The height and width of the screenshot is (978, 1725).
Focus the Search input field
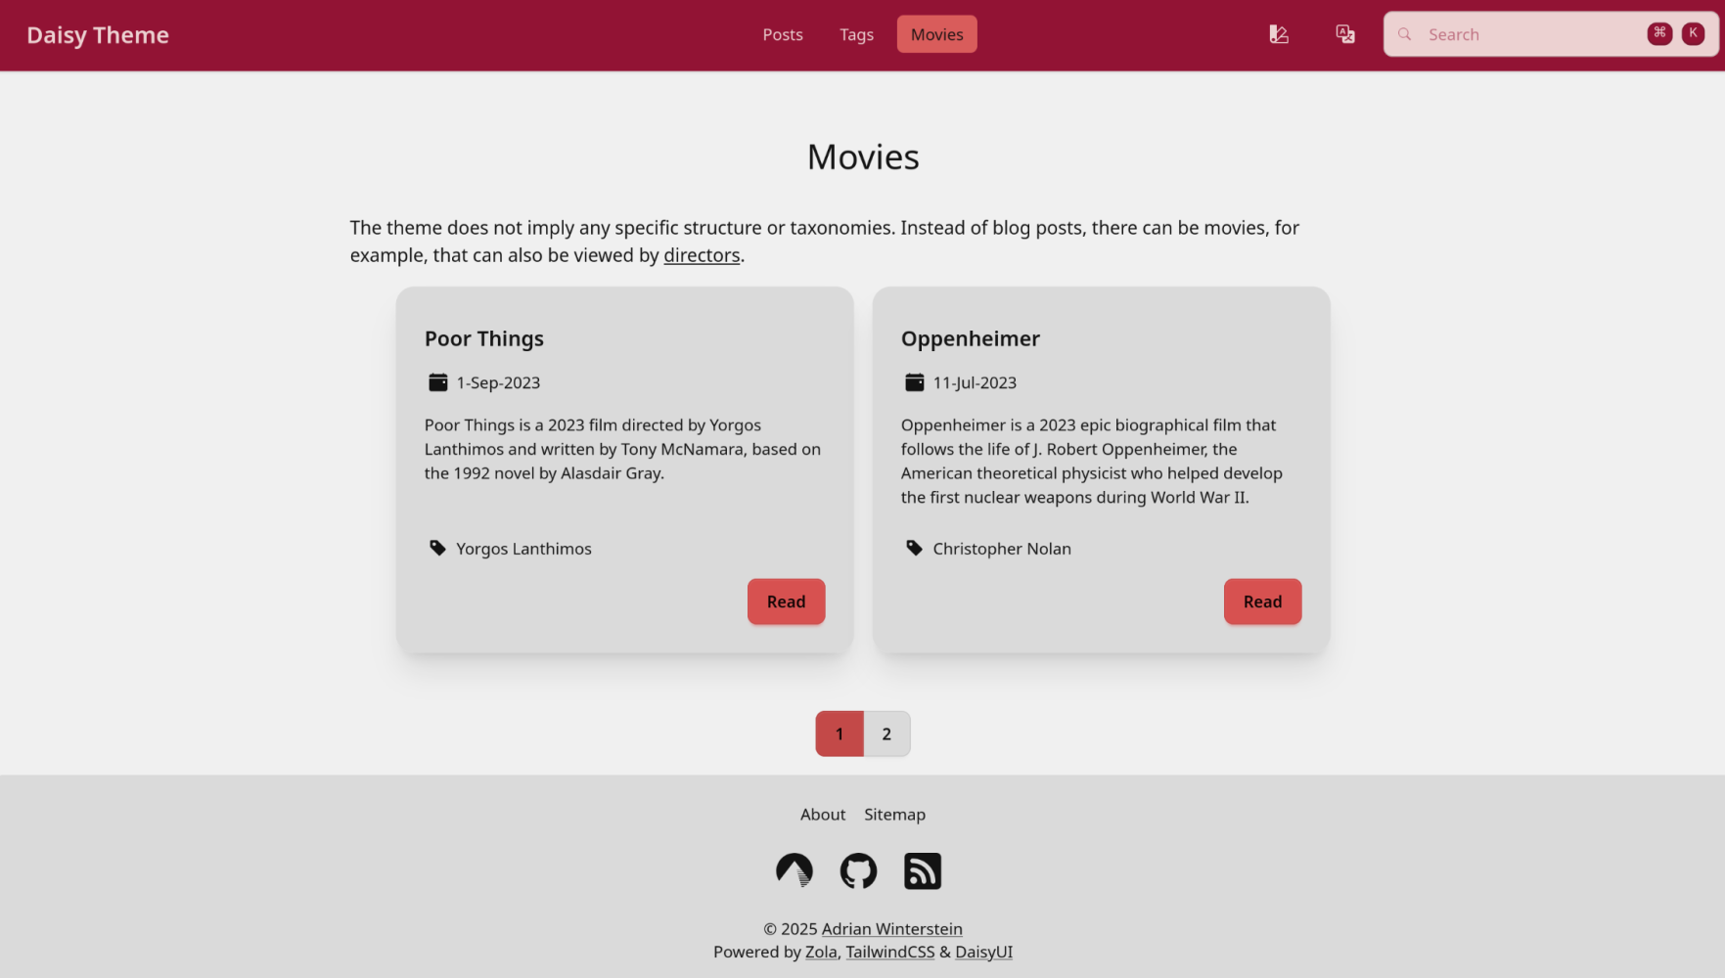pyautogui.click(x=1531, y=34)
